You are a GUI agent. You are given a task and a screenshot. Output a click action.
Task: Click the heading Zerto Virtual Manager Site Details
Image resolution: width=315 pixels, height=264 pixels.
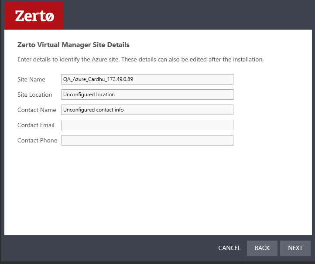[74, 45]
